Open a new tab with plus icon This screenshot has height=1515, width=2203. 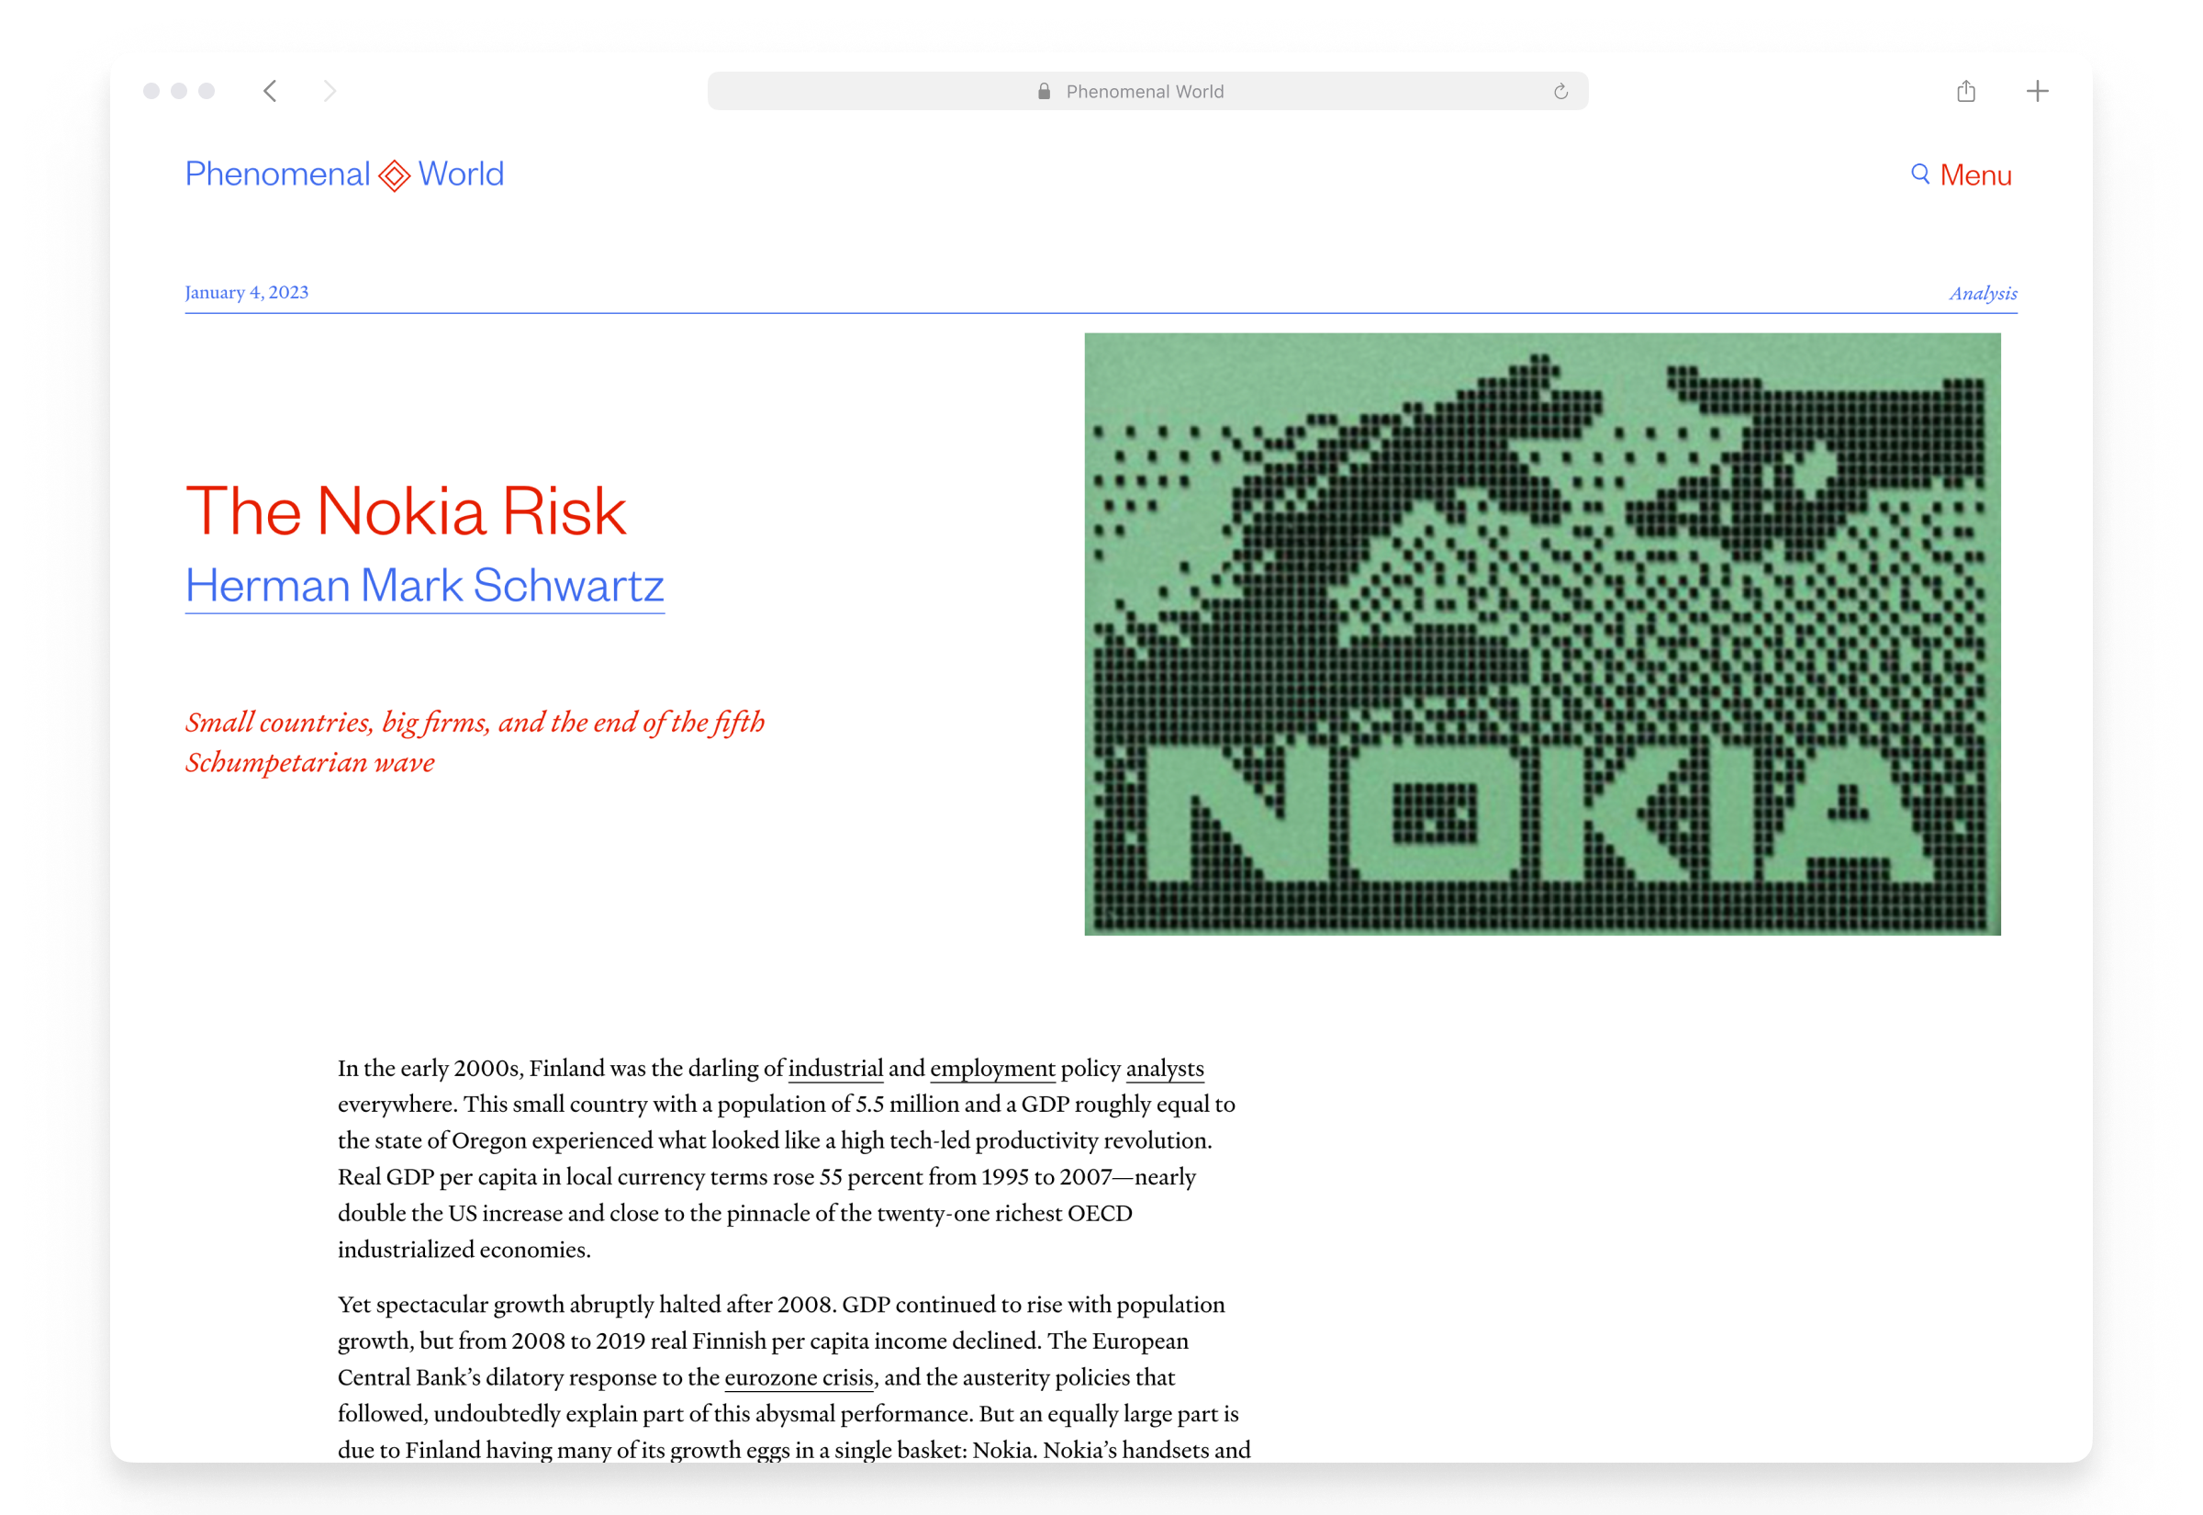(2037, 91)
